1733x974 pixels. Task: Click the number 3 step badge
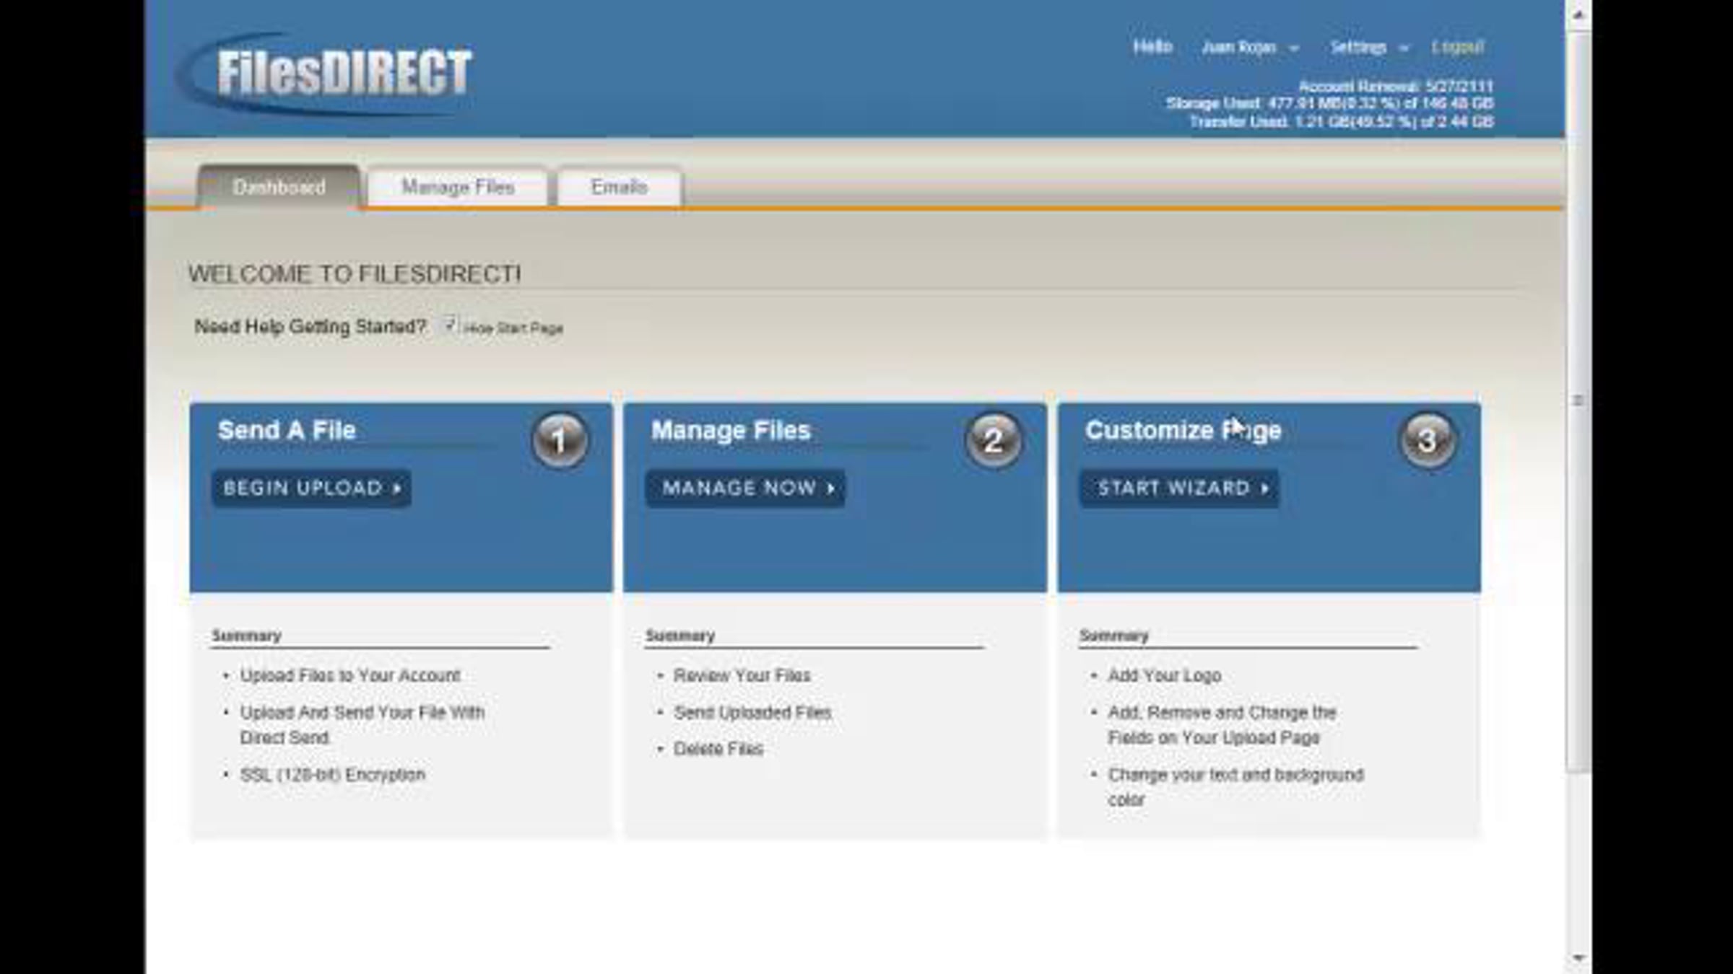click(1427, 440)
